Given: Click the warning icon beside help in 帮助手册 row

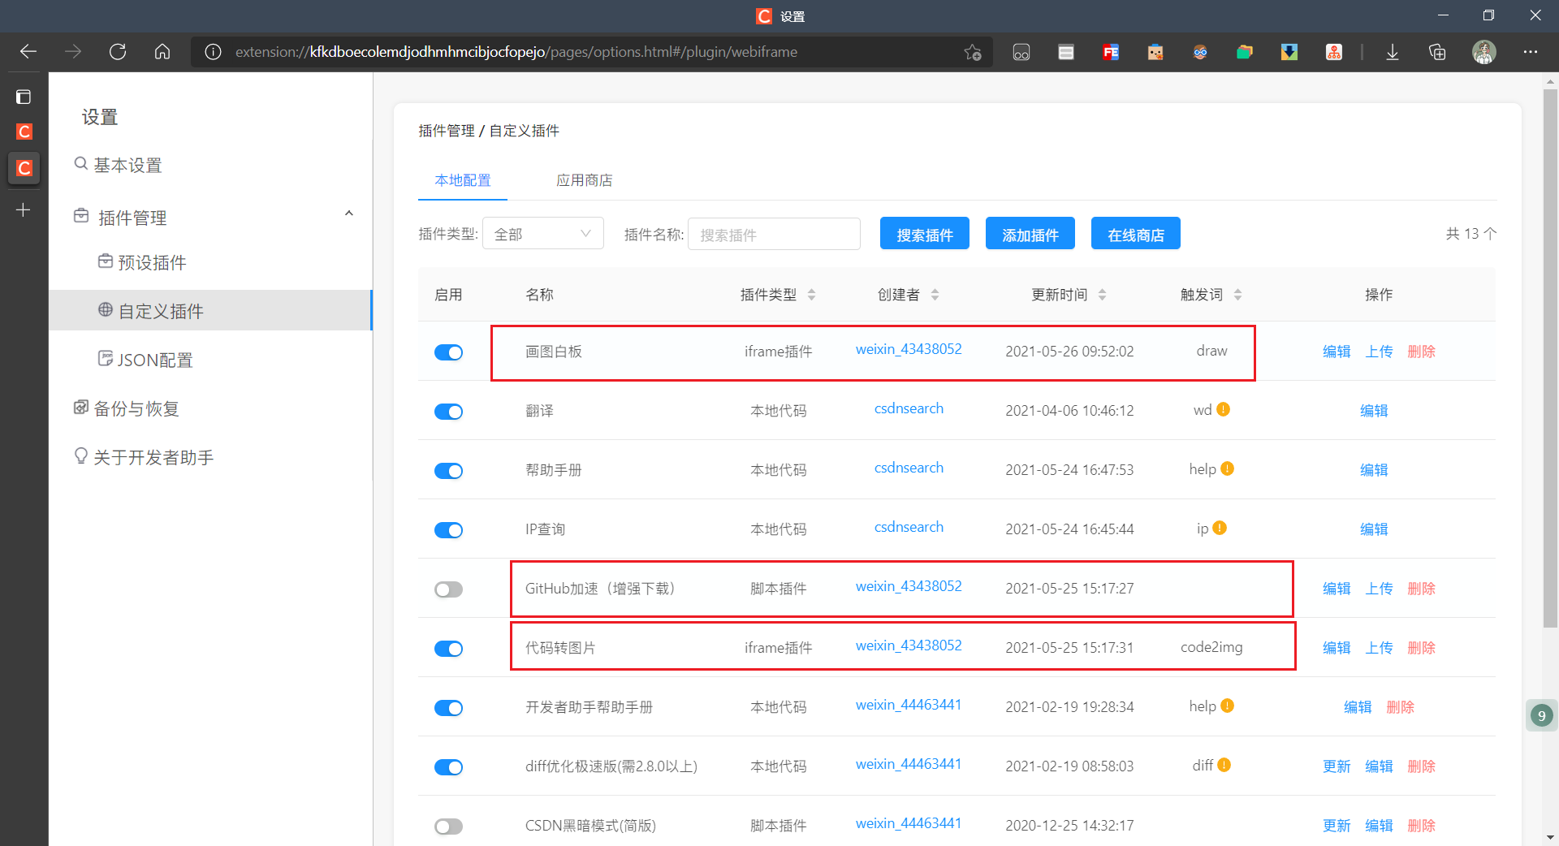Looking at the screenshot, I should coord(1228,469).
